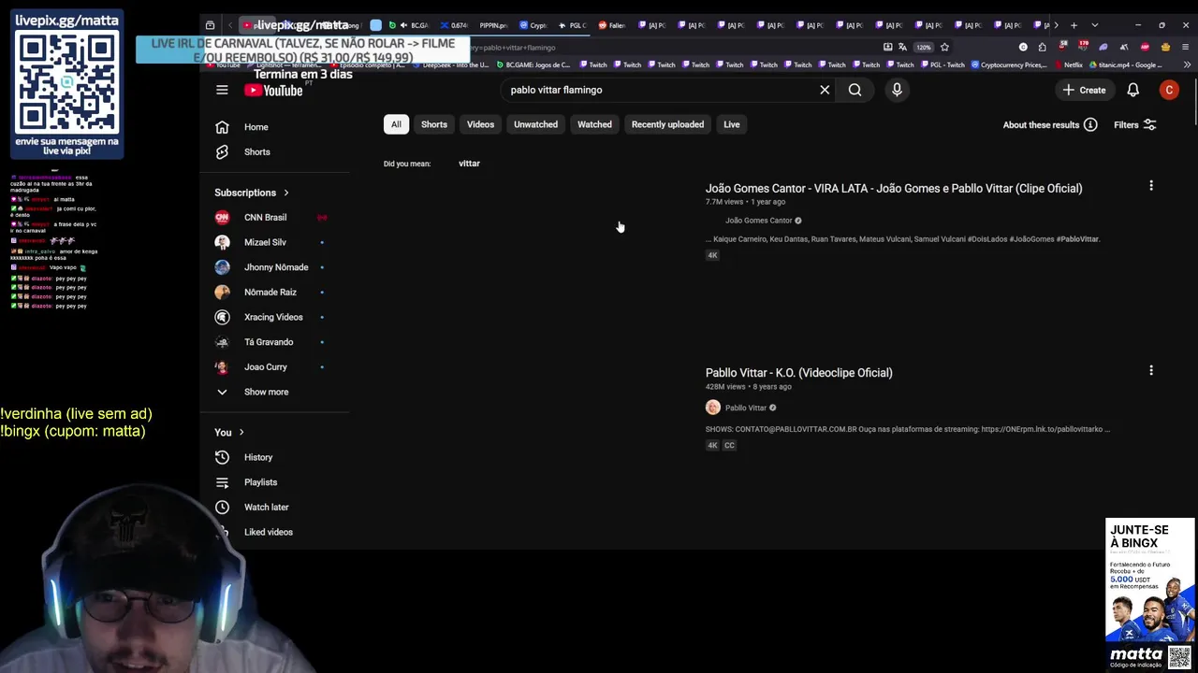Click the 120% zoom level indicator
Image resolution: width=1198 pixels, height=673 pixels.
click(x=924, y=47)
